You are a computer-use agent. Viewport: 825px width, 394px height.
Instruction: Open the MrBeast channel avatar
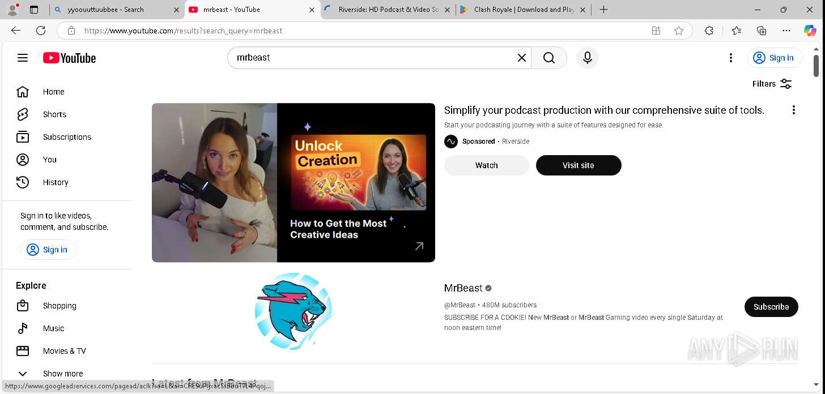(x=294, y=311)
